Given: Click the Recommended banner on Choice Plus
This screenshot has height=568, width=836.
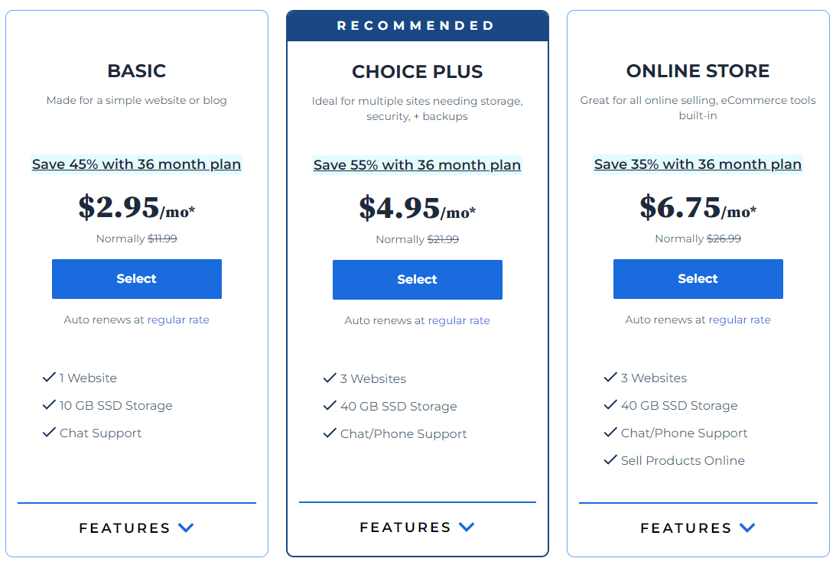Looking at the screenshot, I should tap(418, 25).
